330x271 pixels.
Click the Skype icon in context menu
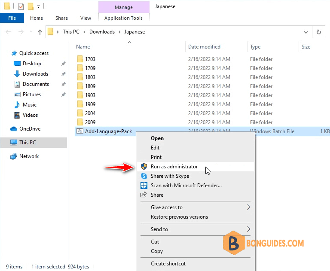pyautogui.click(x=144, y=176)
